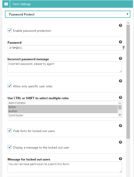The image size is (134, 177).
Task: Click the settings panel vertical scrollbar
Action: (x=128, y=82)
